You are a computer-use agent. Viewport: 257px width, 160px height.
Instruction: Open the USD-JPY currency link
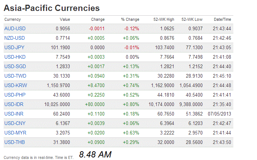coord(15,47)
